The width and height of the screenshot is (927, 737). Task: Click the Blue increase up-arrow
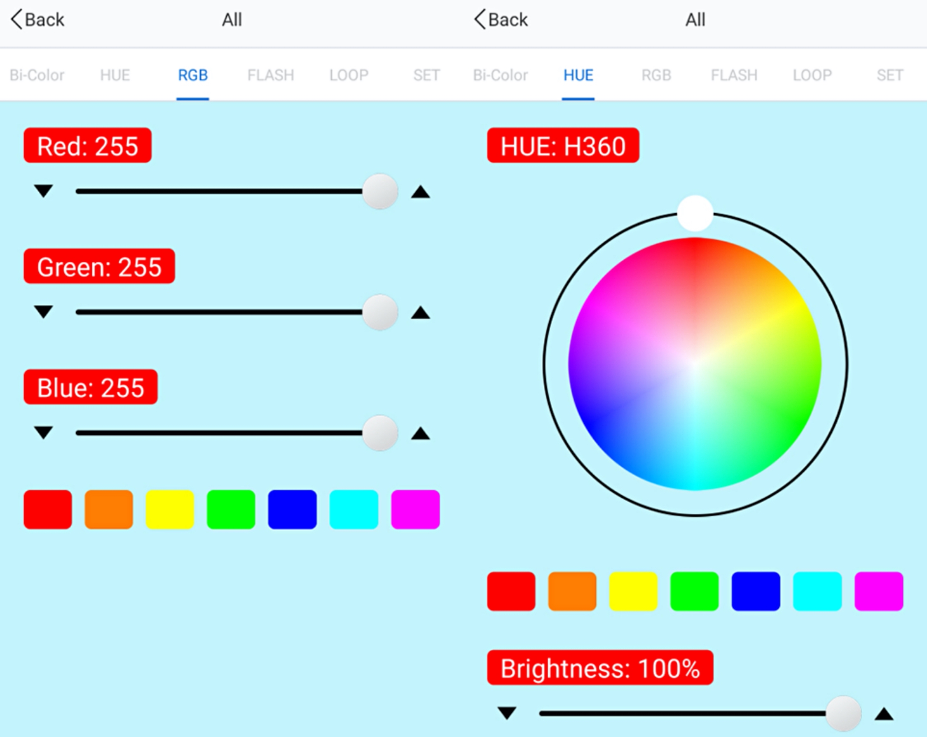pos(420,433)
